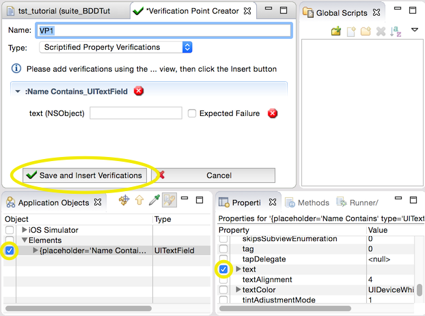Close the Verification Point Creator tab
The height and width of the screenshot is (316, 425).
click(x=247, y=11)
